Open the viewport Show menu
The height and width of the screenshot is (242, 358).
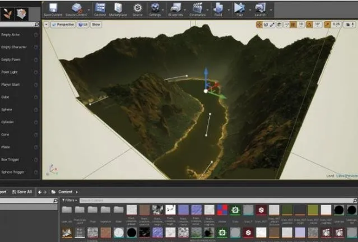[x=96, y=25]
